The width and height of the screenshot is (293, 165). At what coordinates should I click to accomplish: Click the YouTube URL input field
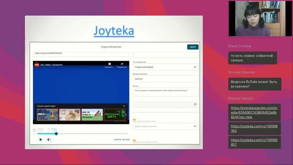81,54
